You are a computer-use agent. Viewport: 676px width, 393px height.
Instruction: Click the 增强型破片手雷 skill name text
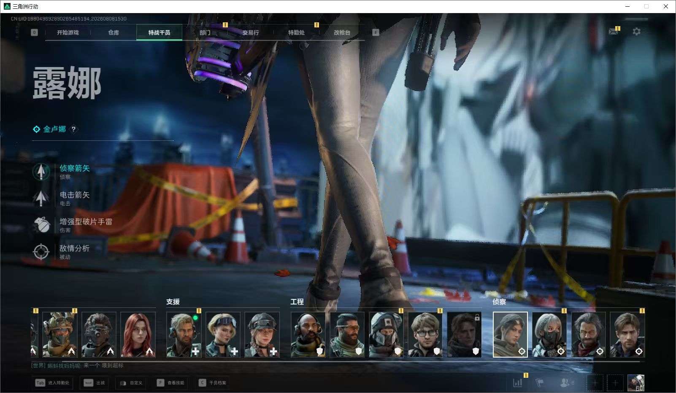coord(86,221)
